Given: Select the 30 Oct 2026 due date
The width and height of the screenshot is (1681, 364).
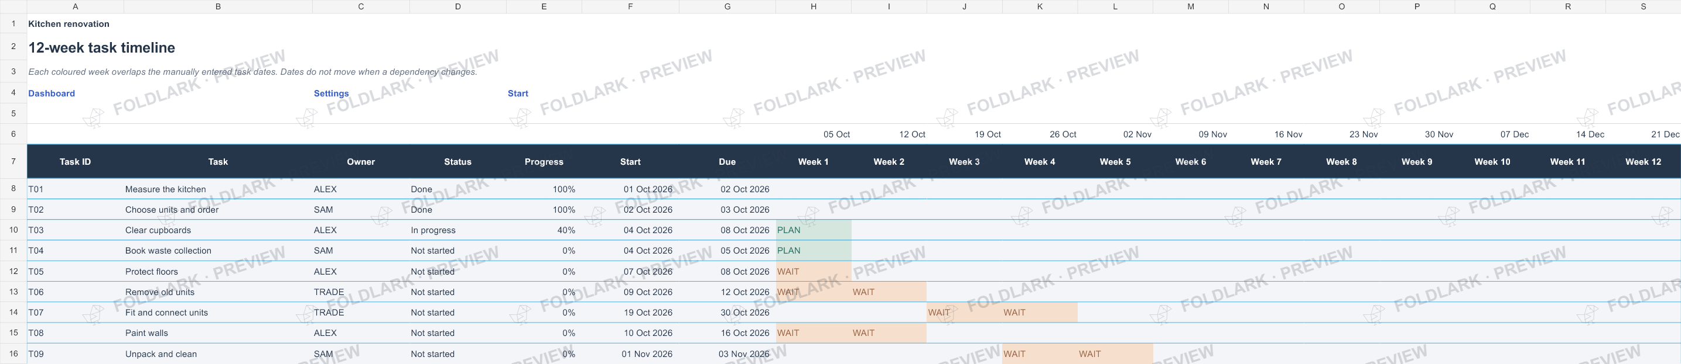Looking at the screenshot, I should point(727,313).
